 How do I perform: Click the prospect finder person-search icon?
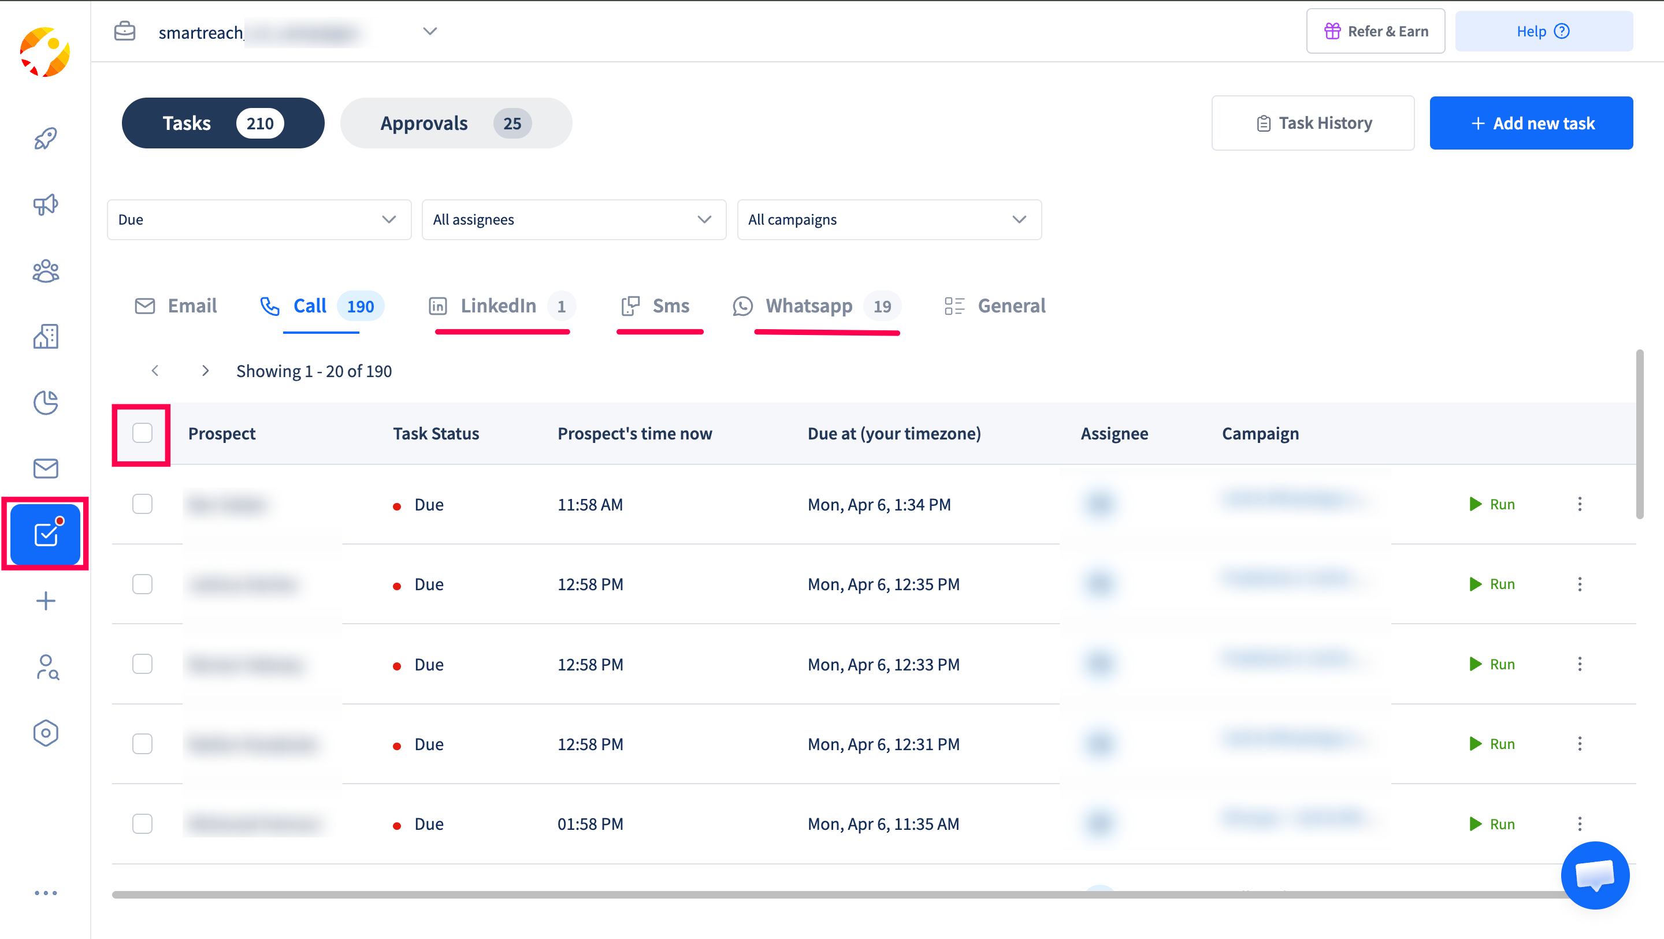tap(46, 667)
